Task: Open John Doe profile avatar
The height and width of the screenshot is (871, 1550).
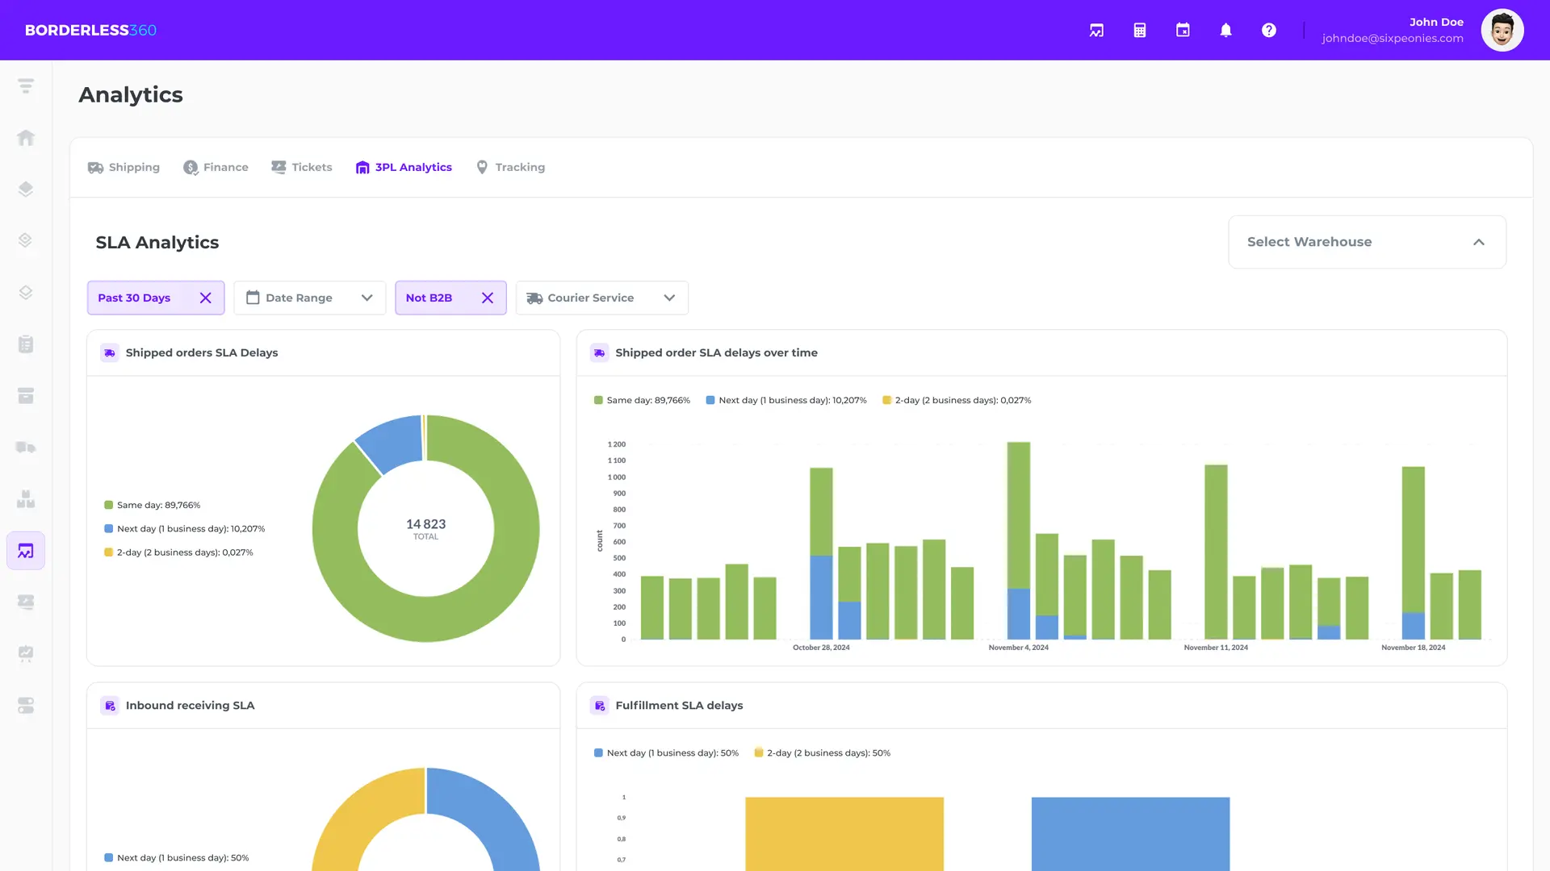Action: pyautogui.click(x=1502, y=30)
